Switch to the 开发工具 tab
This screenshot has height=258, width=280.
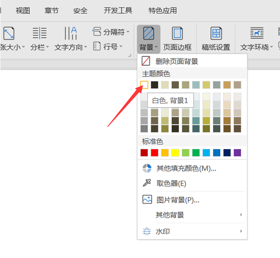pos(118,11)
